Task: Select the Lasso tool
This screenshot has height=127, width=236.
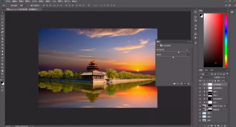Action: tap(2, 19)
